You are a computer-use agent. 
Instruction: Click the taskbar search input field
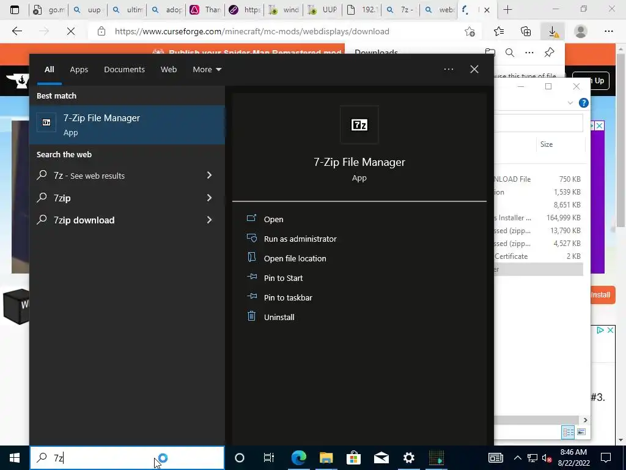point(127,458)
